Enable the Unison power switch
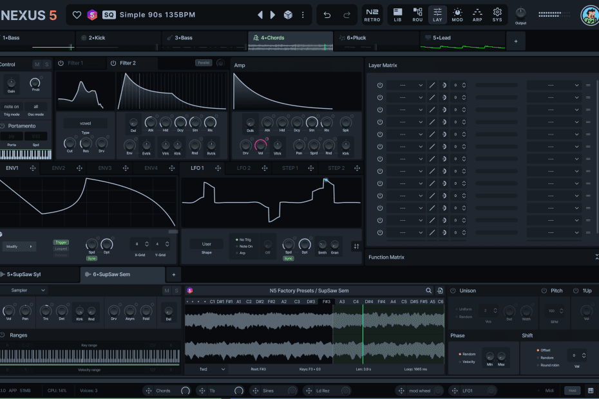 [453, 291]
